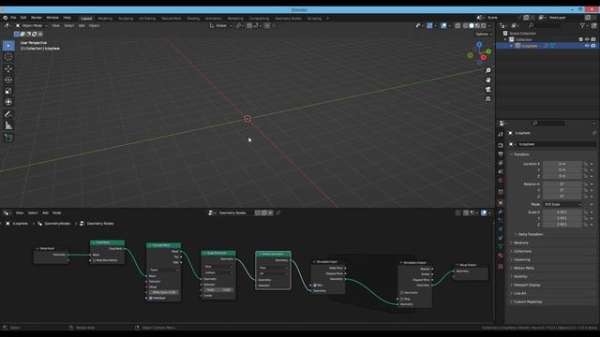Expand Relations panel

521,242
